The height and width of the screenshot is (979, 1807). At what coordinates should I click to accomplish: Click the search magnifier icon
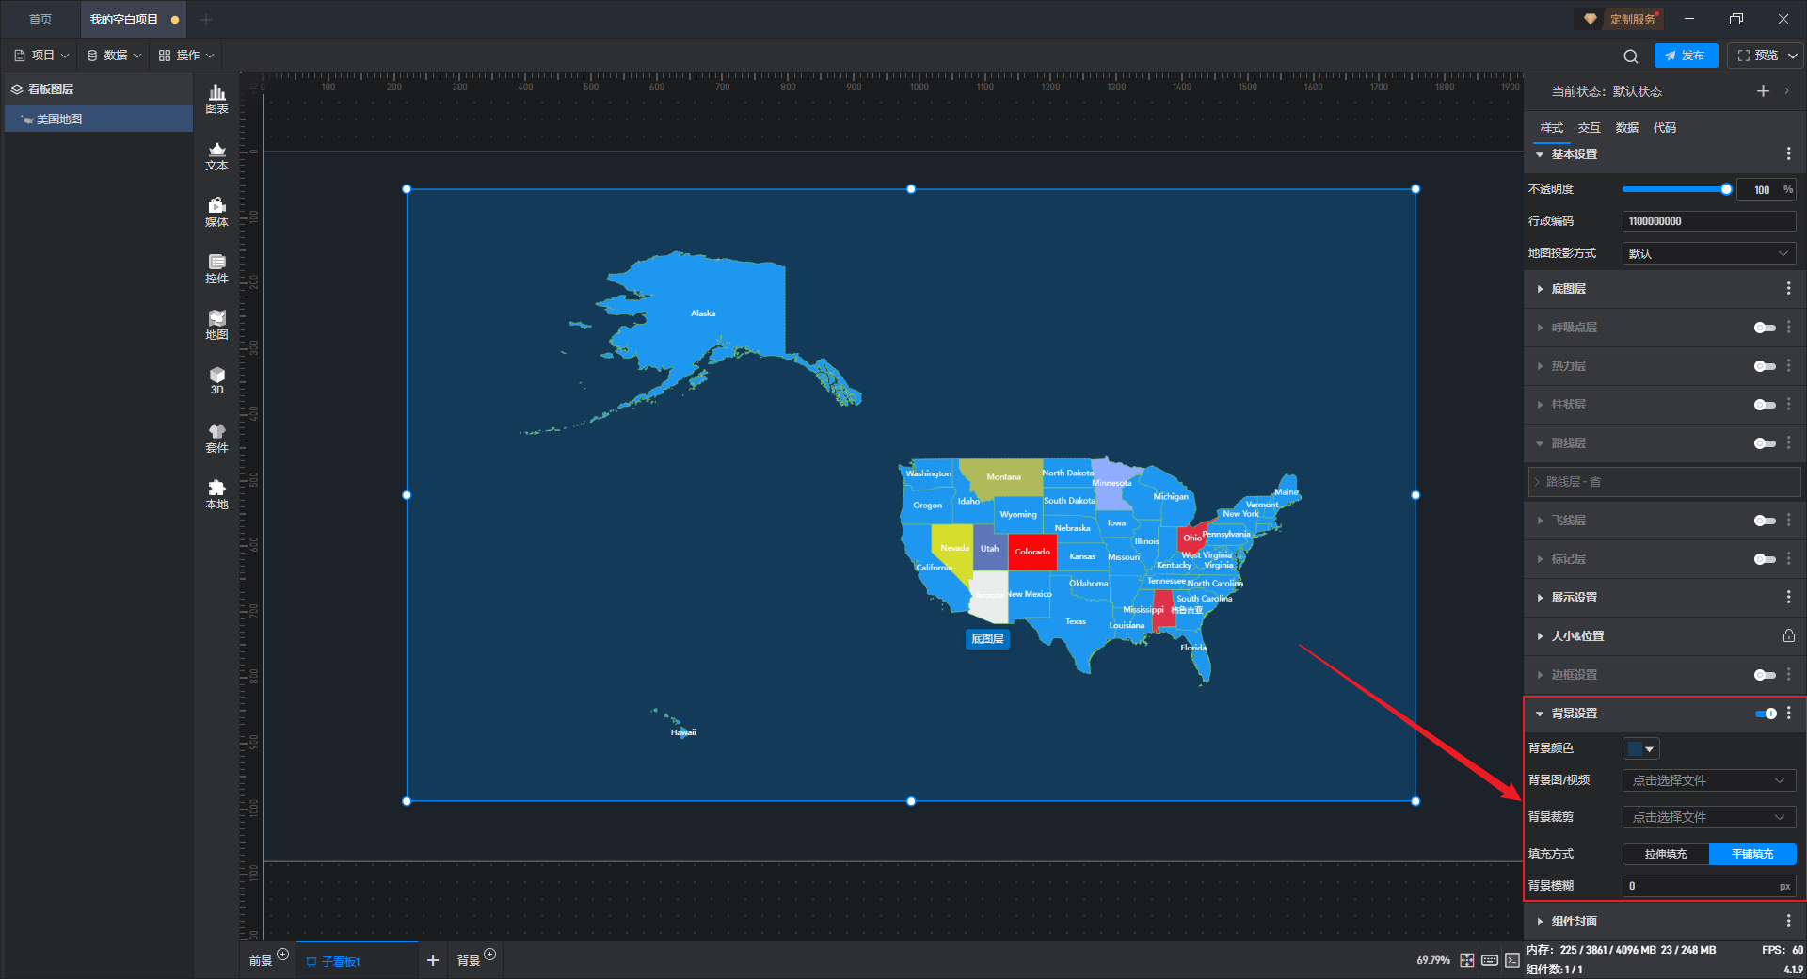[1631, 56]
